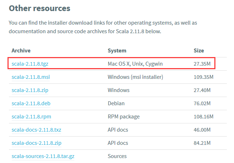Select the Size column header
This screenshot has height=163, width=234.
pyautogui.click(x=199, y=51)
